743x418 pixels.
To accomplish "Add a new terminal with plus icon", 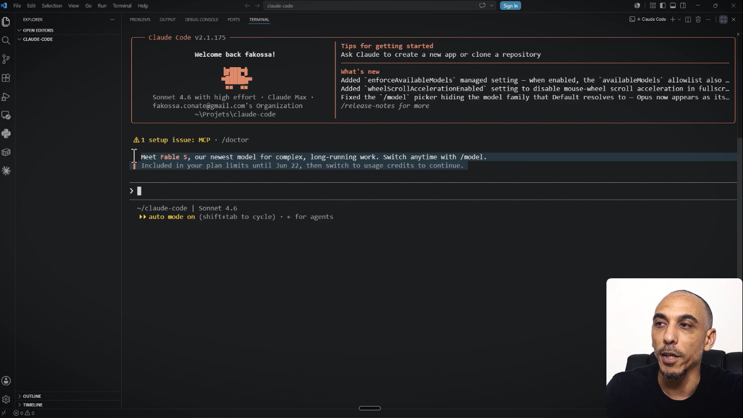I will [x=673, y=20].
